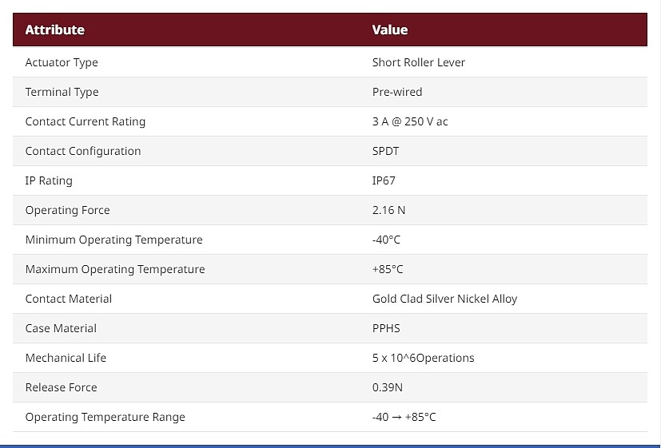Click the SPDT value
The image size is (661, 448).
tap(385, 151)
